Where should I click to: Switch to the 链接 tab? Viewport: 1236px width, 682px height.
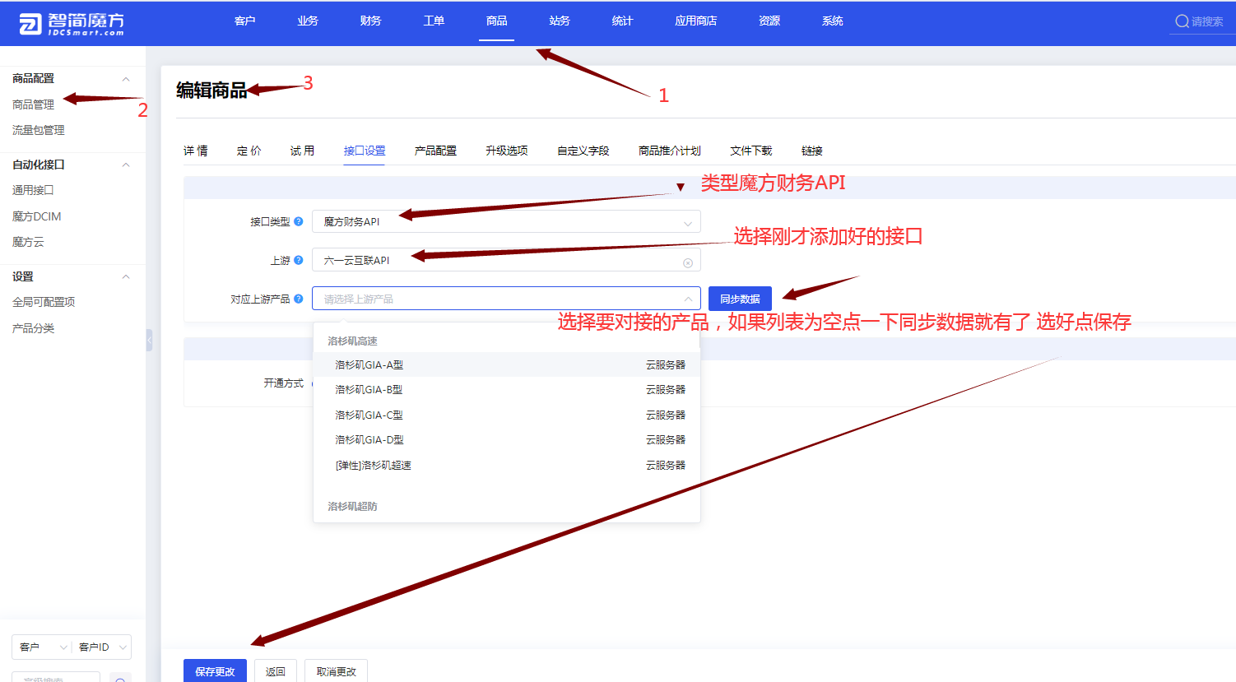[x=812, y=151]
